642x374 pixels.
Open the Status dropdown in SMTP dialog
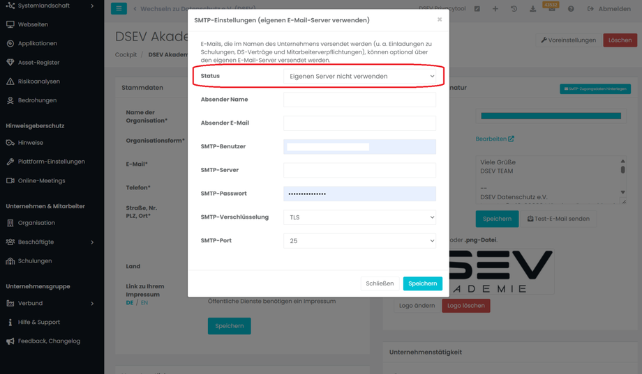point(359,76)
